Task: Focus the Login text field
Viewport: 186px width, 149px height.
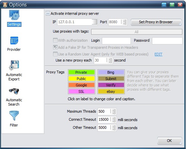Action: [x=116, y=41]
